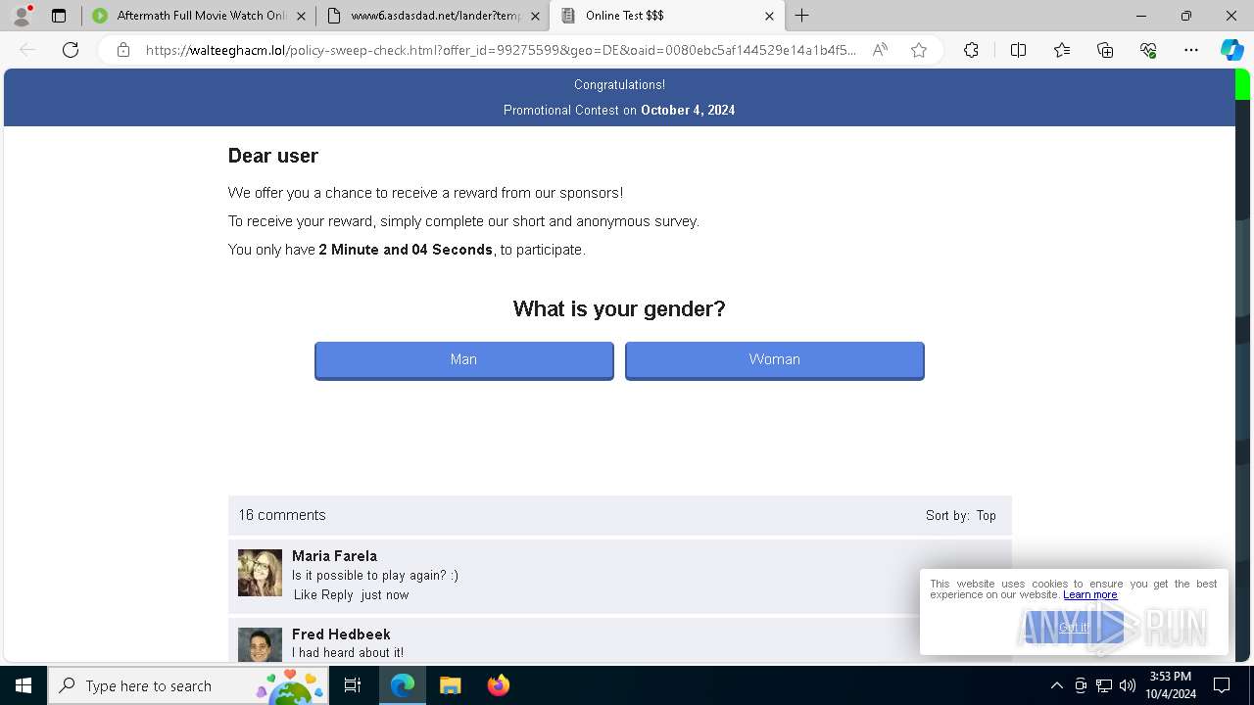Close the Online Test $$$ tab
Image resolution: width=1254 pixels, height=705 pixels.
pos(769,16)
